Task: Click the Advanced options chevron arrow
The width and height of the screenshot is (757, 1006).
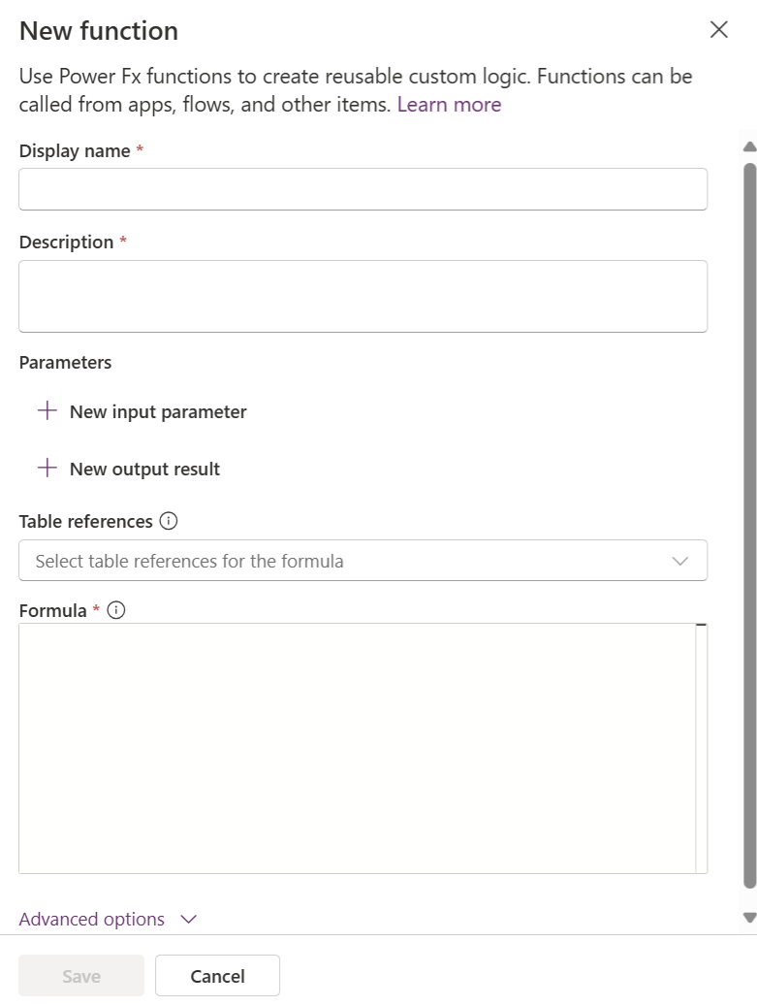Action: point(189,919)
